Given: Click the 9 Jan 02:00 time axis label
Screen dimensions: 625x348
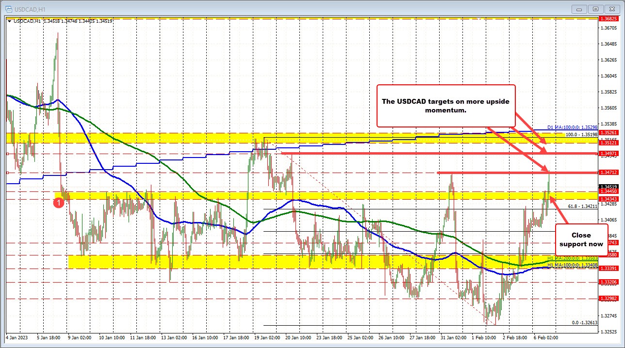Looking at the screenshot, I should click(x=80, y=337).
